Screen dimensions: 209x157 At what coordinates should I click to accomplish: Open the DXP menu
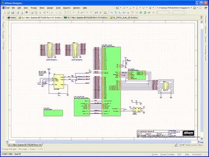click(x=6, y=8)
